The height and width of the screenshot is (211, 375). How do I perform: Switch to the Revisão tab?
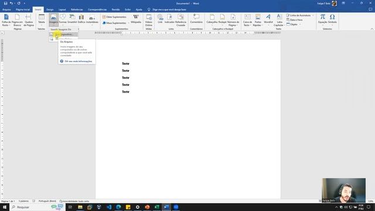116,9
